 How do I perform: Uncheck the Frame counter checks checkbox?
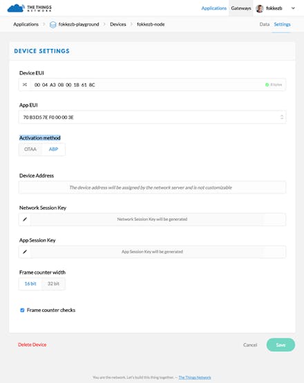22,311
